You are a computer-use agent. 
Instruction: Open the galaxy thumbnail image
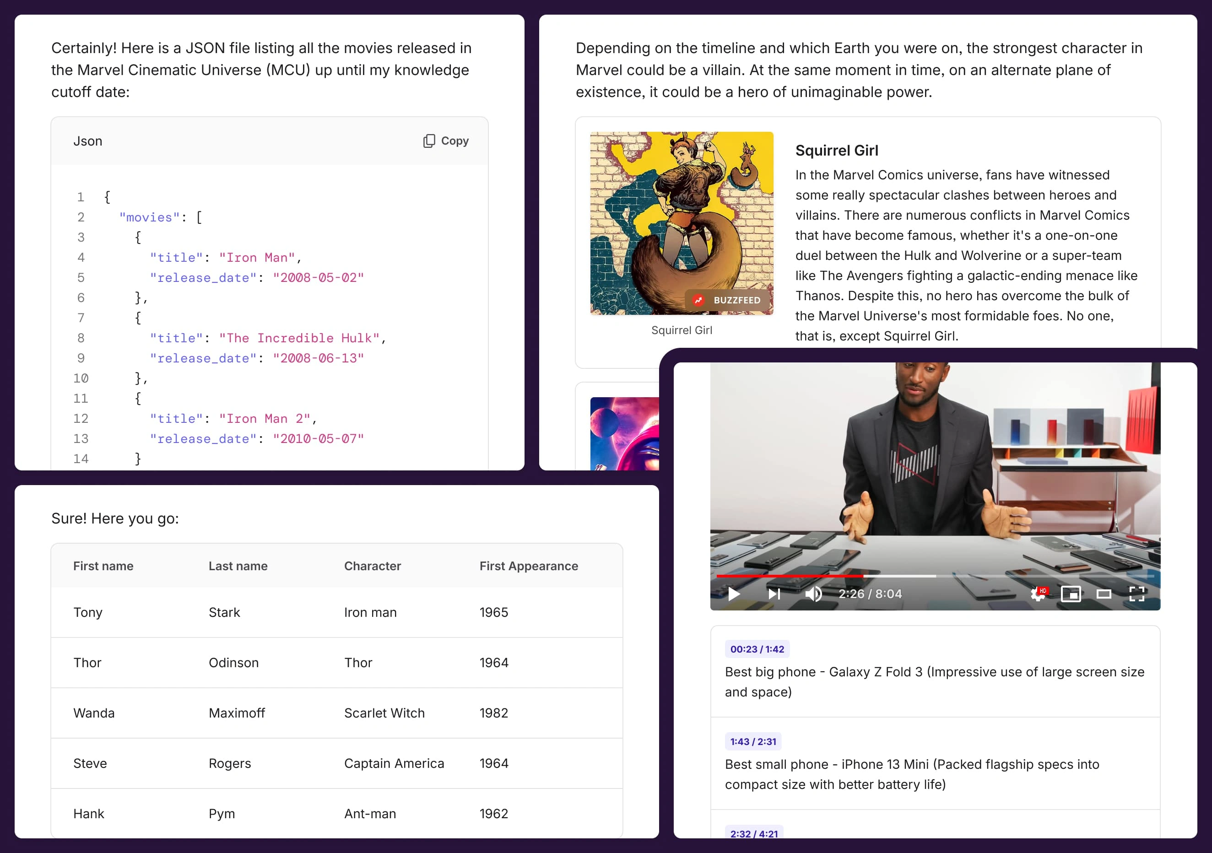(x=624, y=433)
